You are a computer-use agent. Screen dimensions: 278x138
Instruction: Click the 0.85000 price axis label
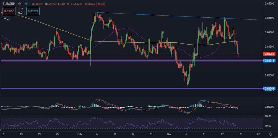[x=269, y=3]
